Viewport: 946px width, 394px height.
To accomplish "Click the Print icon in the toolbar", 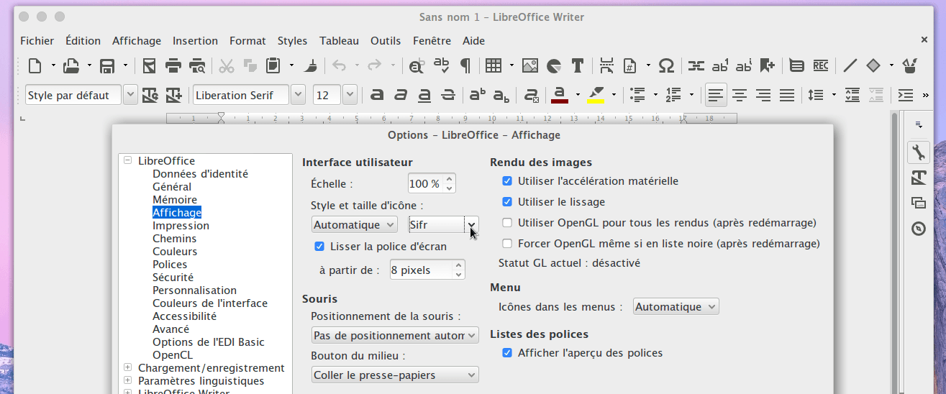I will [173, 66].
